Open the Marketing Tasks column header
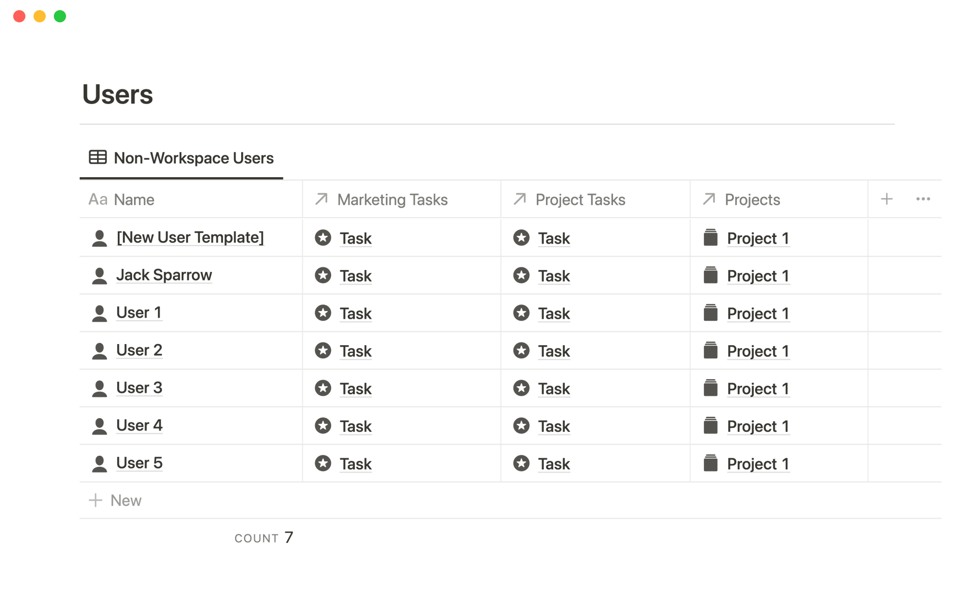 coord(392,199)
